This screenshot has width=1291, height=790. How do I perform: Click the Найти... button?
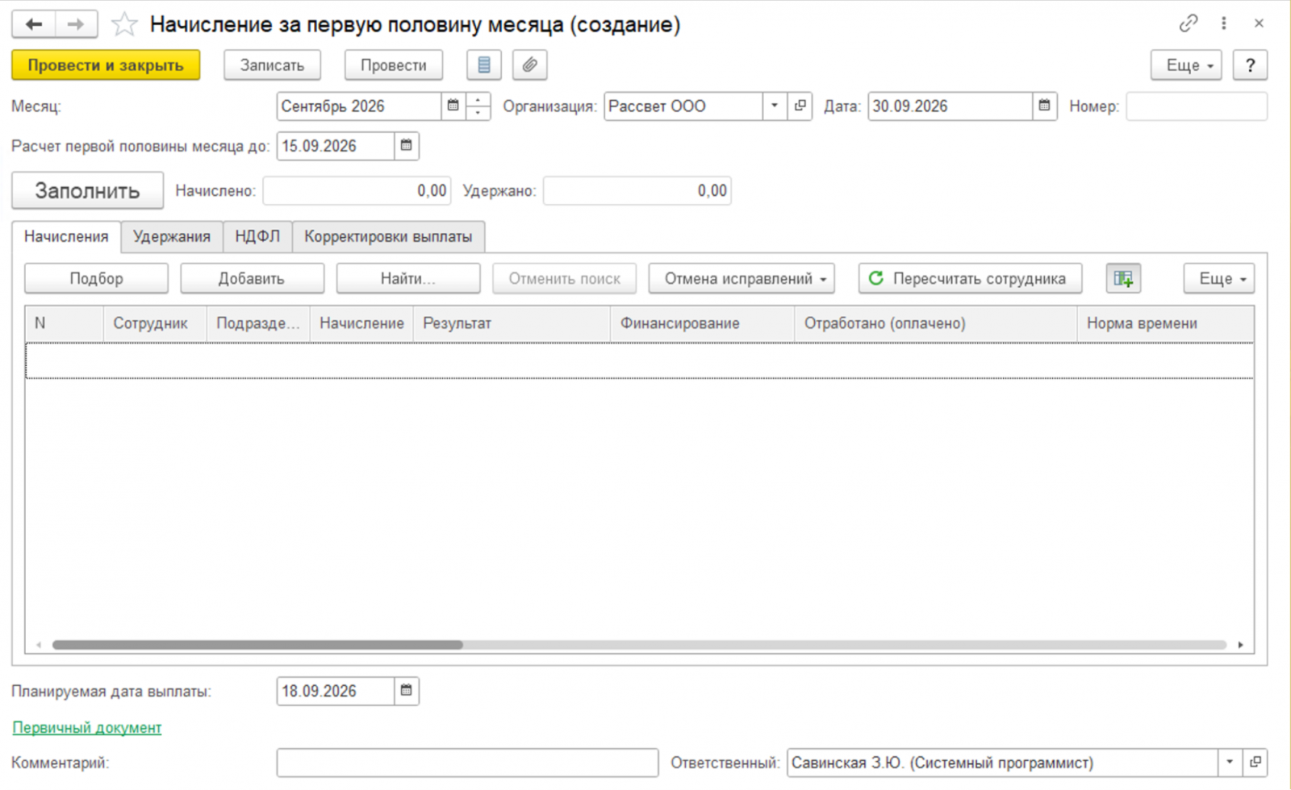point(407,279)
